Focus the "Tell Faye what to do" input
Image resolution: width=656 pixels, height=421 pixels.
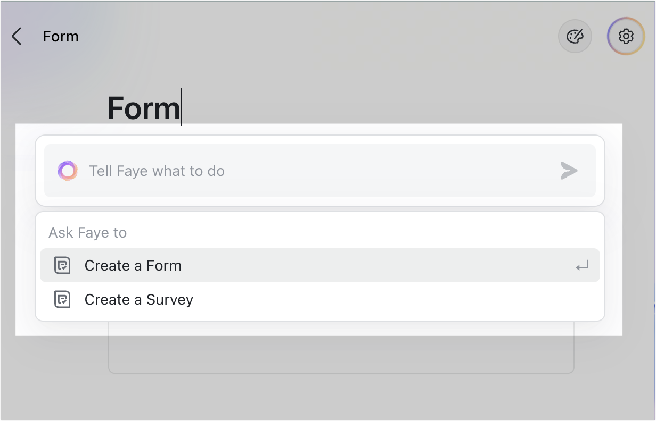click(x=319, y=171)
